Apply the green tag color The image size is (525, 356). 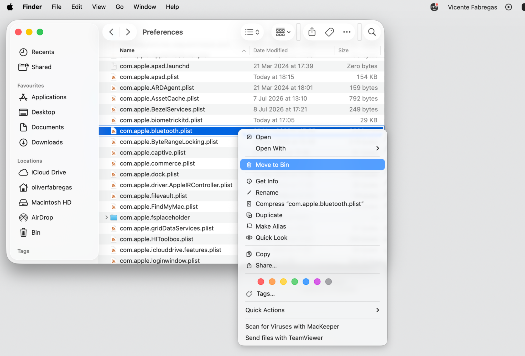point(295,282)
